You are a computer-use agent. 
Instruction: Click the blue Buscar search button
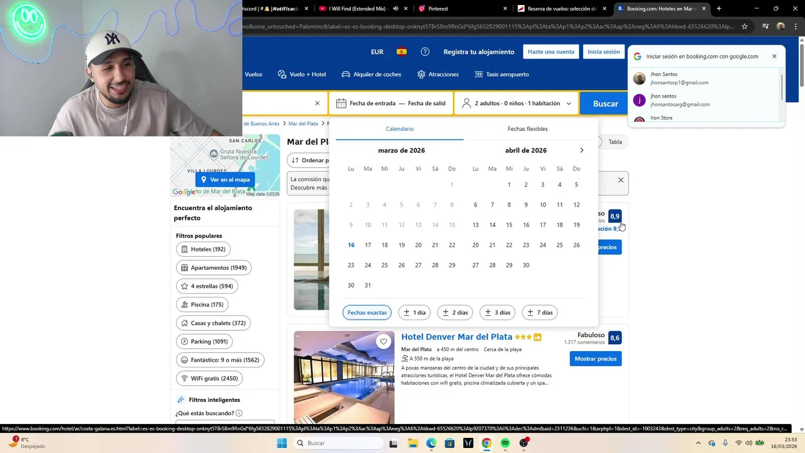(605, 103)
